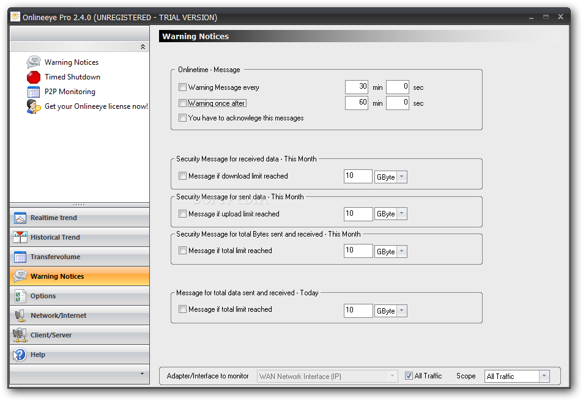
Task: Click the Historical Trend icon
Action: [20, 237]
